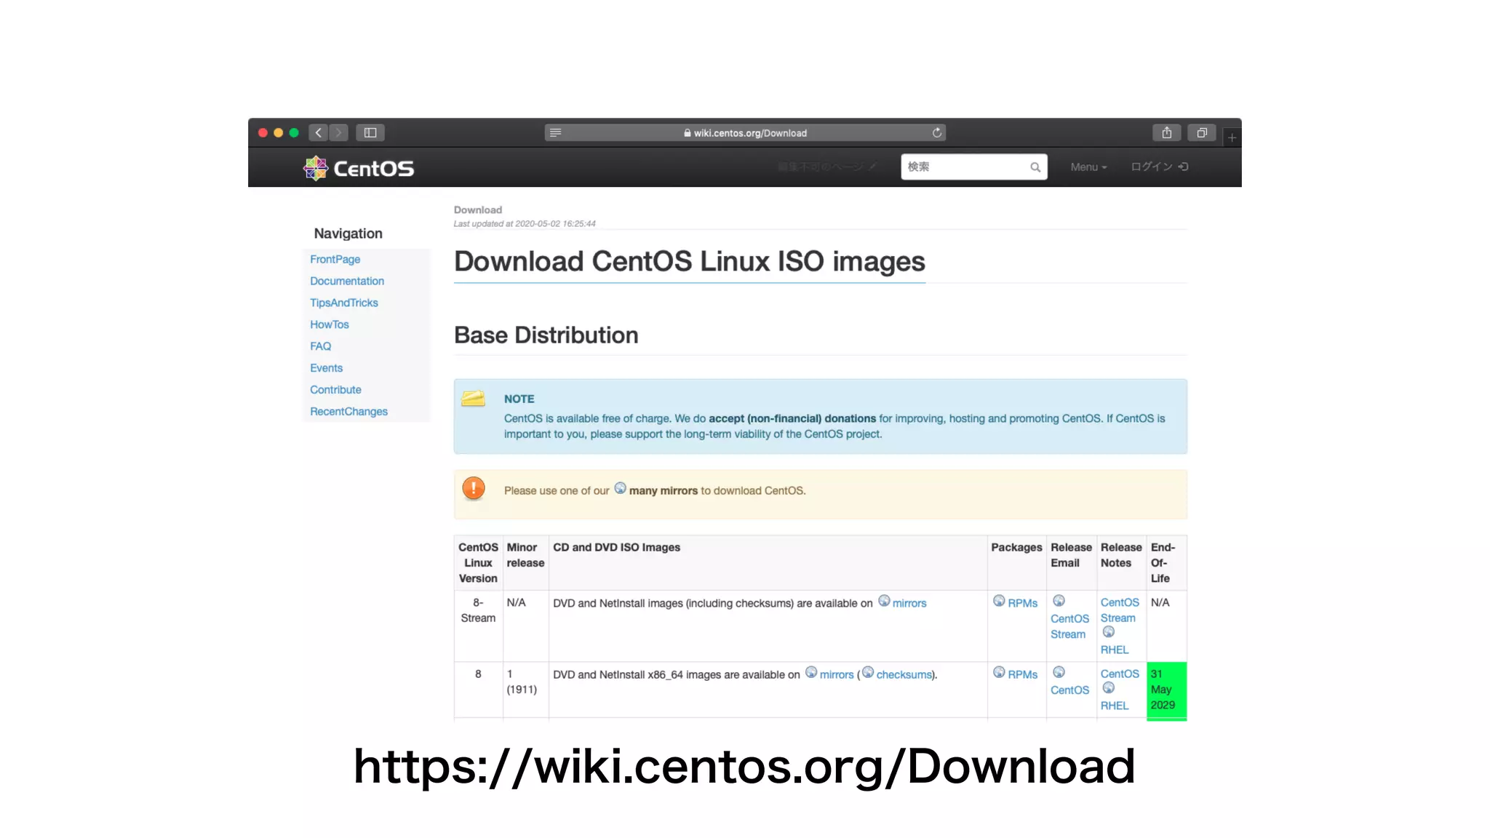Viewport: 1490px width, 838px height.
Task: Click the CentOS logo
Action: (x=359, y=168)
